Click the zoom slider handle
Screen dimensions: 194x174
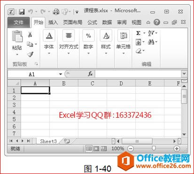point(154,148)
